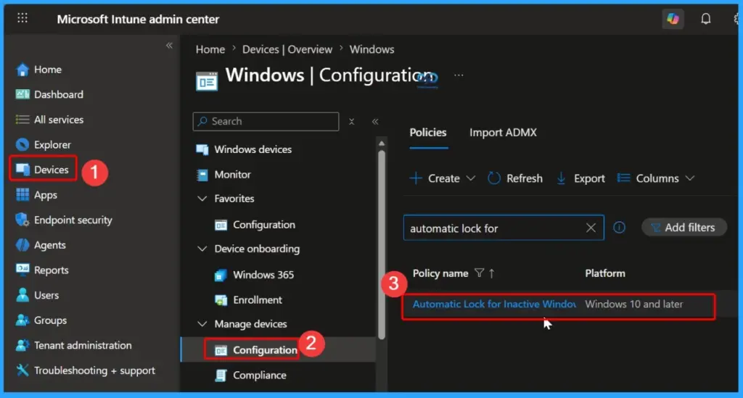Click the Windows breadcrumb link
The image size is (743, 398).
372,49
